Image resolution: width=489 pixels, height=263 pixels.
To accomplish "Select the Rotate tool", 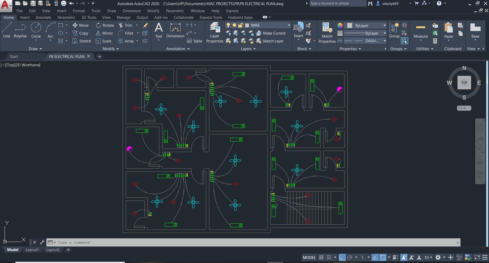I will 105,25.
